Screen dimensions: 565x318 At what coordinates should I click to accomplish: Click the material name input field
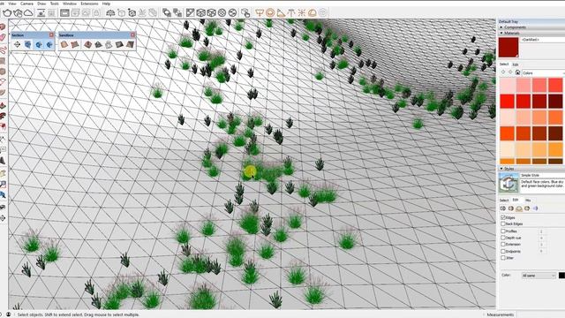click(542, 40)
